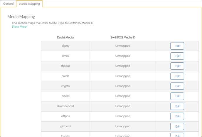Screen dimensions: 202x137
Task: Edit the crypto media mapping
Action: coord(177,86)
